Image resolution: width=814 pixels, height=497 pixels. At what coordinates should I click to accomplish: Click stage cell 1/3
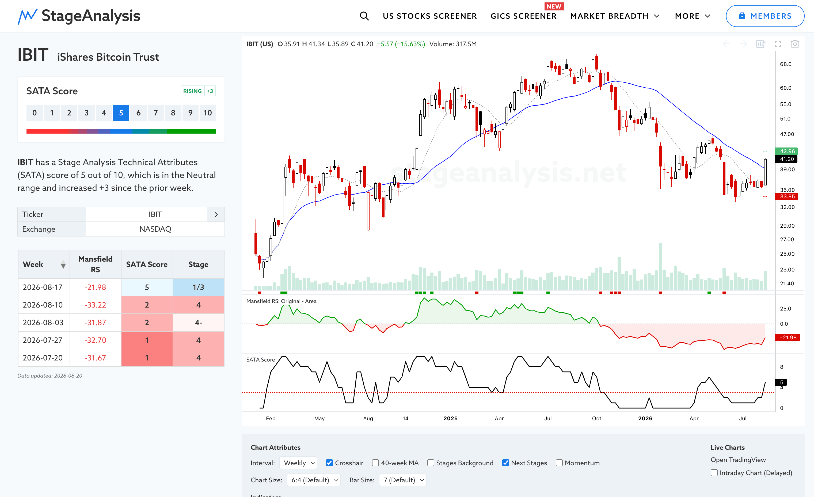[198, 287]
